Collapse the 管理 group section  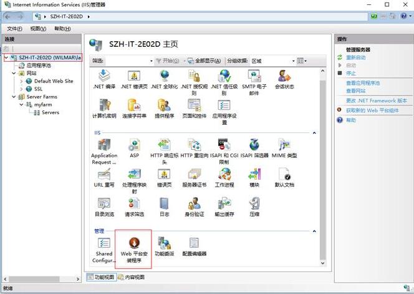[314, 232]
